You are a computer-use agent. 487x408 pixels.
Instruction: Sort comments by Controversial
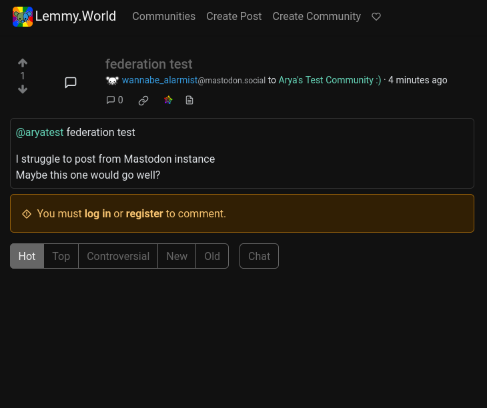pos(118,256)
